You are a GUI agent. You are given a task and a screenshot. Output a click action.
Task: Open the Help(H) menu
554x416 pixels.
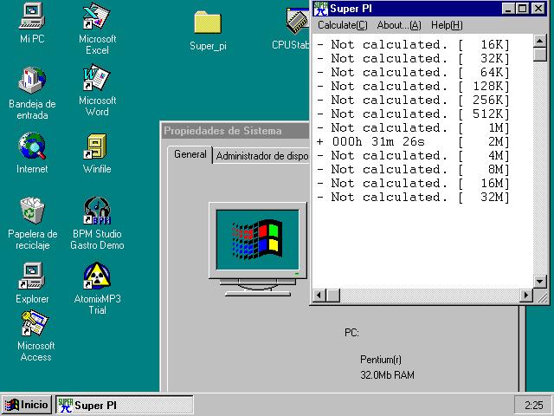447,25
